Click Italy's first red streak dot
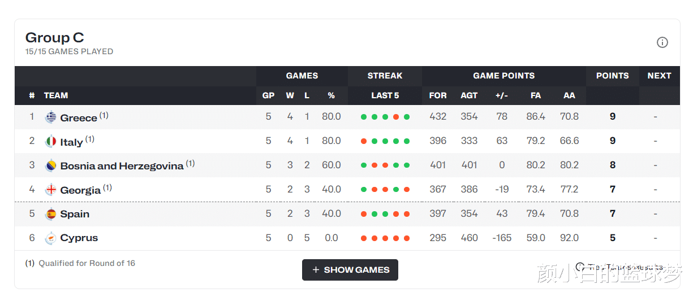 pos(364,141)
